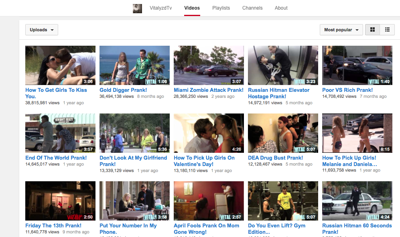Switch to the list view icon
Viewport: 400px width, 237px height.
tap(387, 29)
